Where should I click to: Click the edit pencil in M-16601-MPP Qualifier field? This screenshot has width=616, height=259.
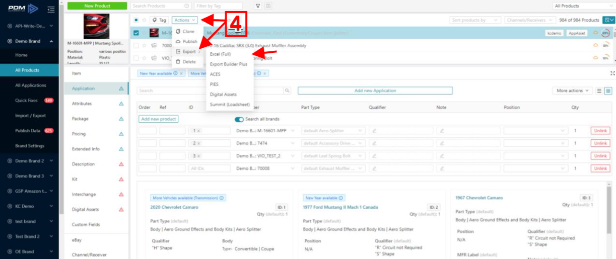(374, 131)
